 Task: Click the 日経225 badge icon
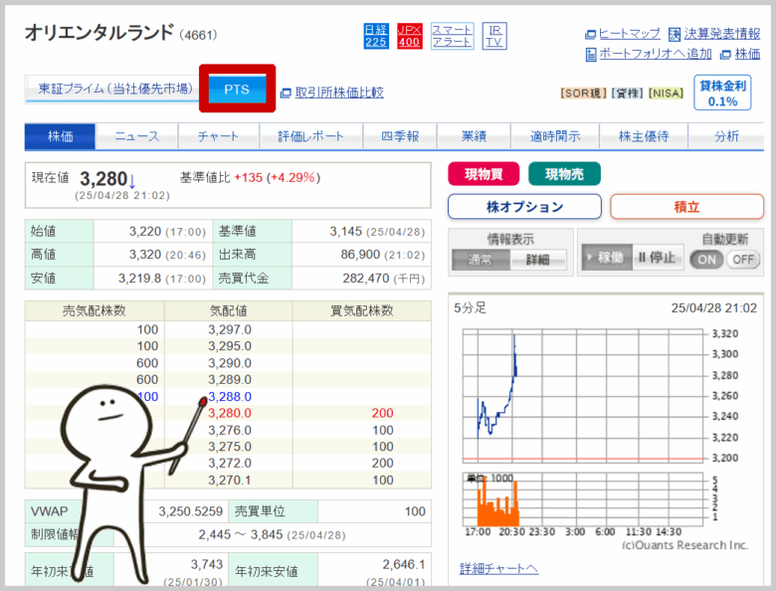[376, 36]
